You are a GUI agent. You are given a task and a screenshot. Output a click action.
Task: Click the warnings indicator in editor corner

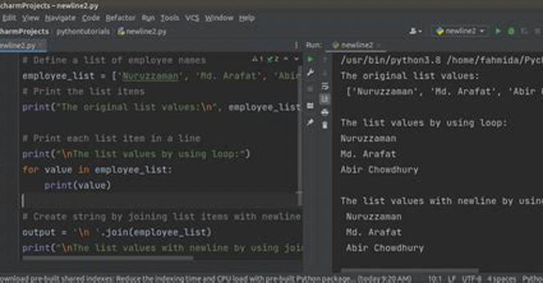(x=265, y=59)
